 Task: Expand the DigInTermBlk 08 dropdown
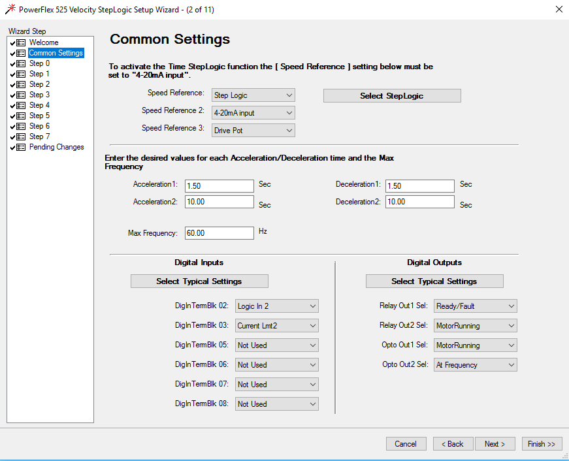tap(277, 404)
